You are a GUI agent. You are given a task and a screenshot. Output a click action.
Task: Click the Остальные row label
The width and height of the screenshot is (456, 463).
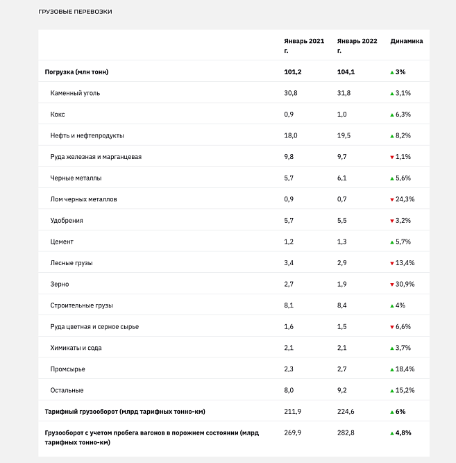[67, 390]
